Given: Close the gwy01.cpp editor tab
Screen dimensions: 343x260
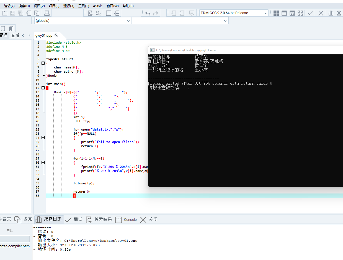Looking at the screenshot, I should 56,35.
